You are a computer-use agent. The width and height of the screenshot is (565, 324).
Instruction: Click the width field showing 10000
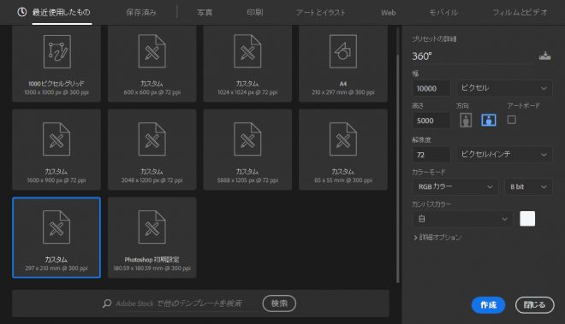431,88
